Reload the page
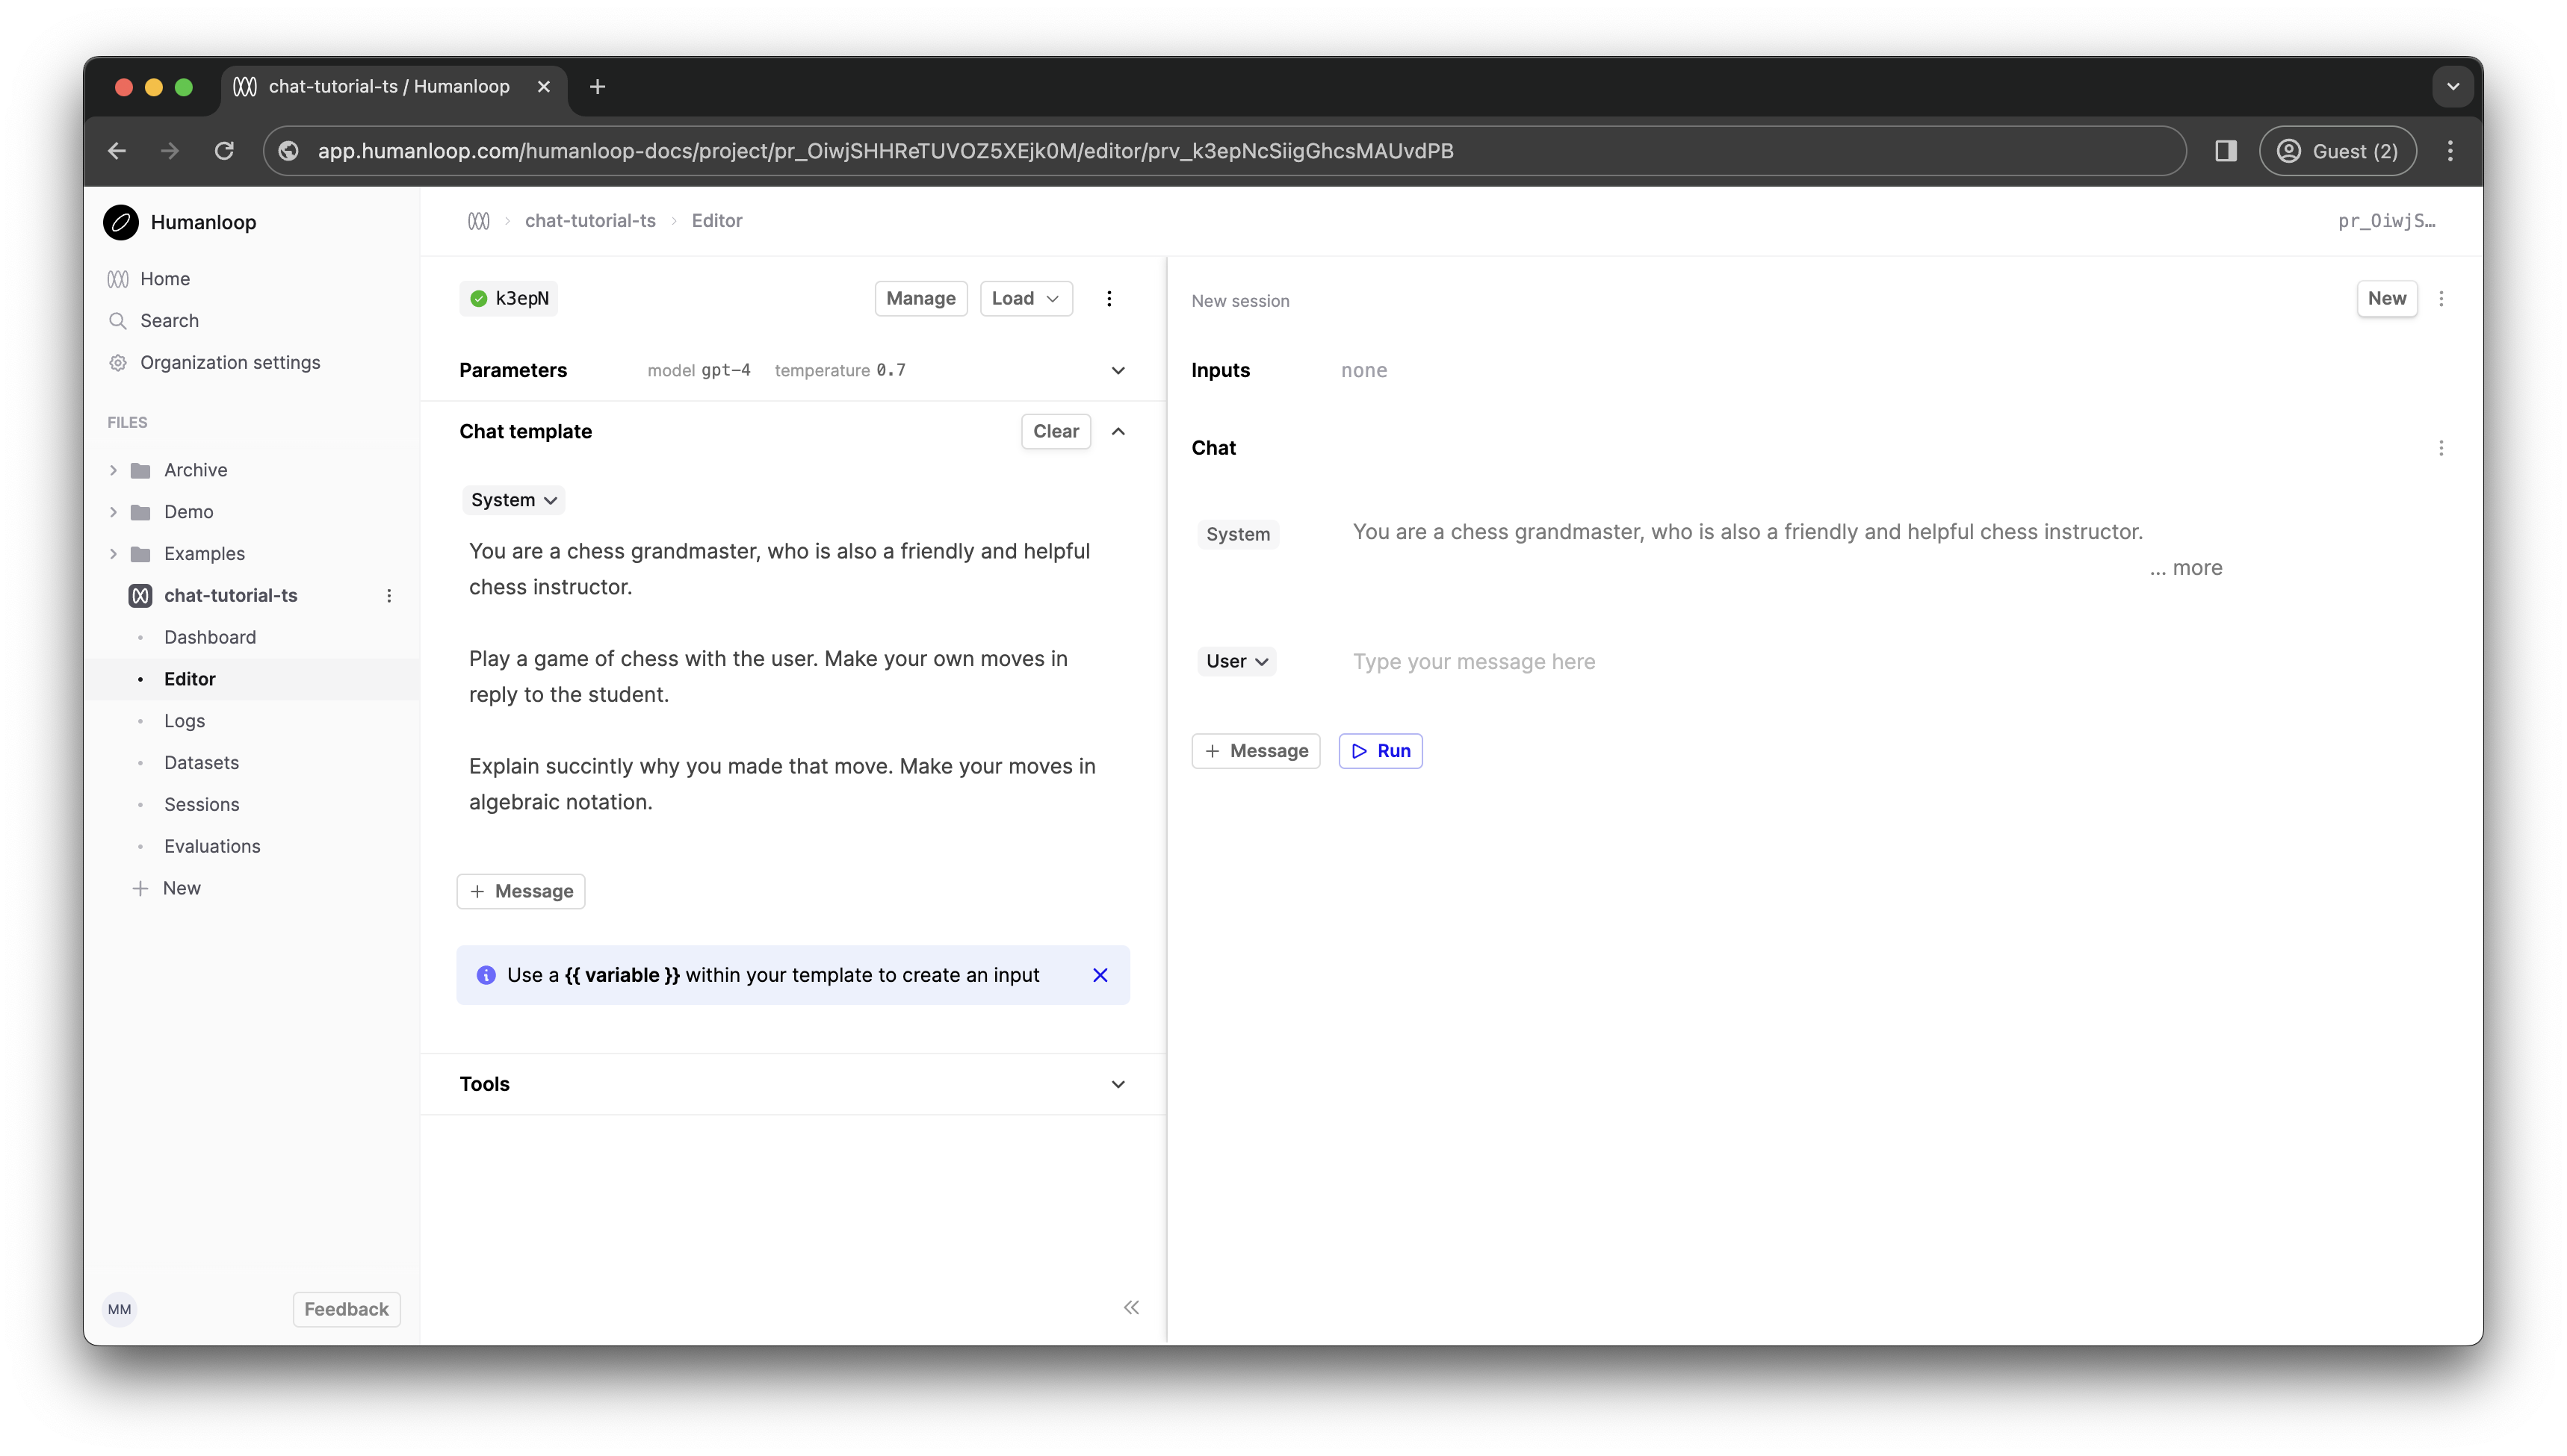 click(224, 151)
